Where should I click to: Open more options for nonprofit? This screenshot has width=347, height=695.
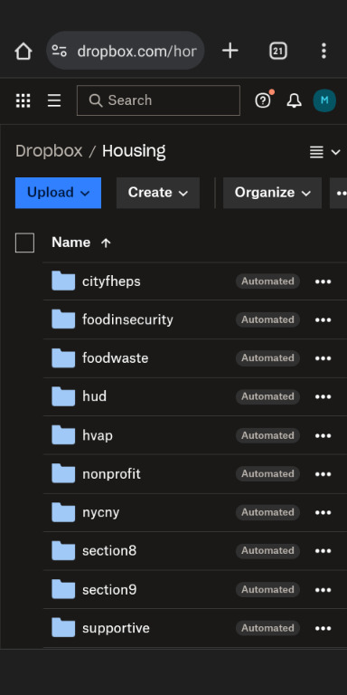(324, 474)
